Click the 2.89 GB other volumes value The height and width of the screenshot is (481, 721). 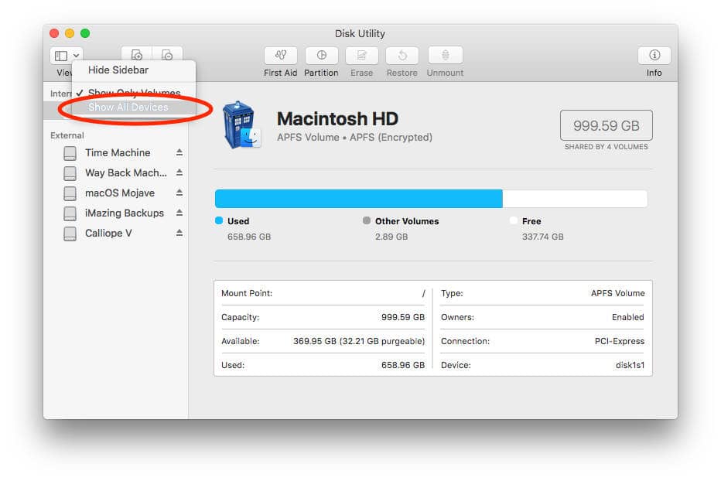(391, 237)
